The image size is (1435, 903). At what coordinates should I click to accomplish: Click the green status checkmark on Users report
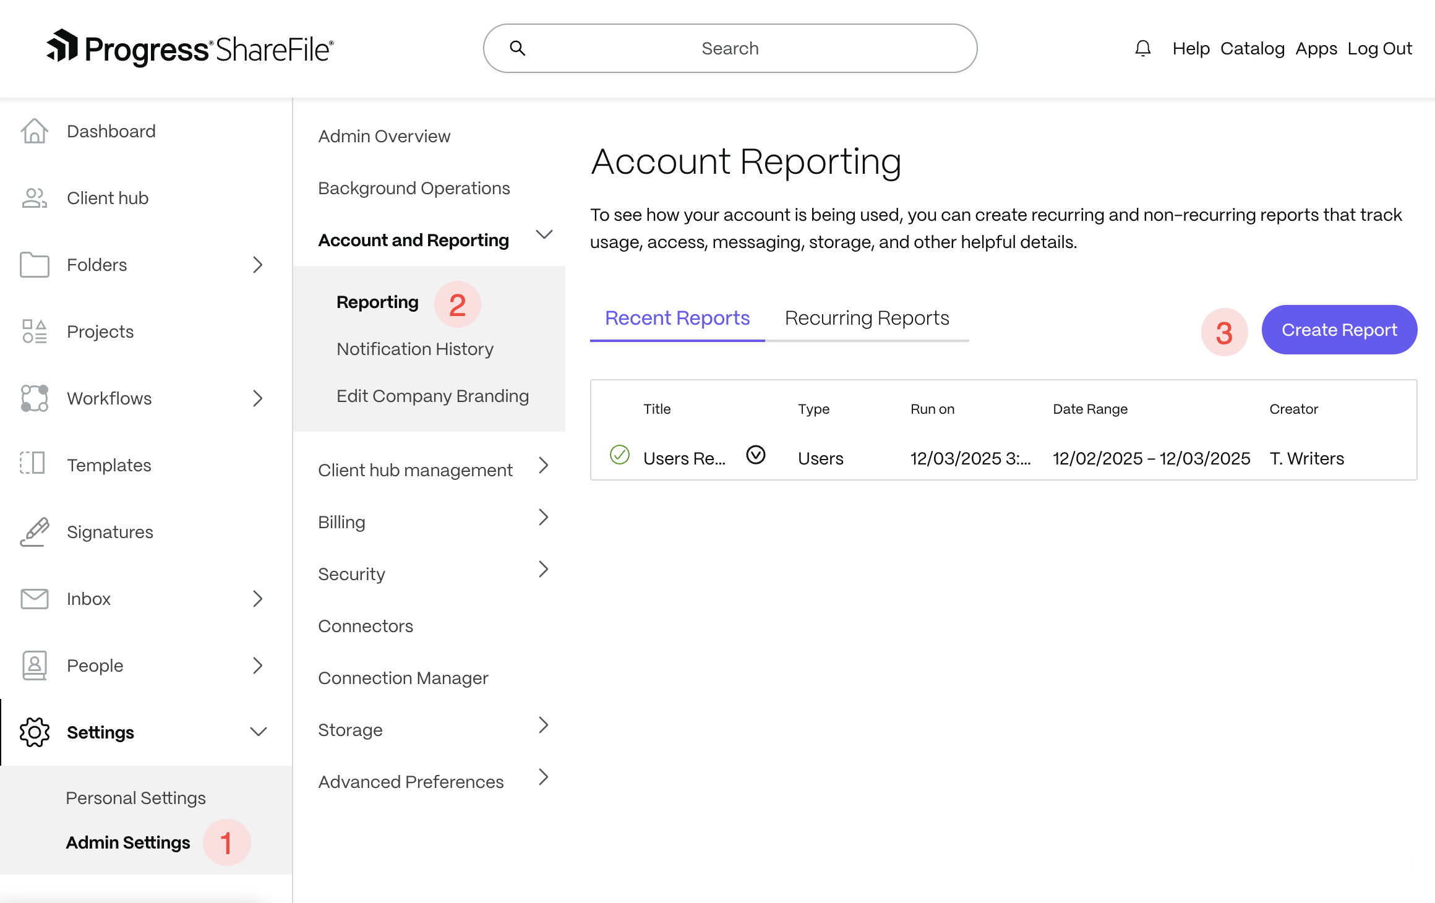(619, 455)
